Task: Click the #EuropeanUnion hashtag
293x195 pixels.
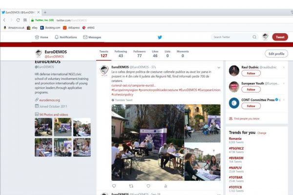Action: 209,90
